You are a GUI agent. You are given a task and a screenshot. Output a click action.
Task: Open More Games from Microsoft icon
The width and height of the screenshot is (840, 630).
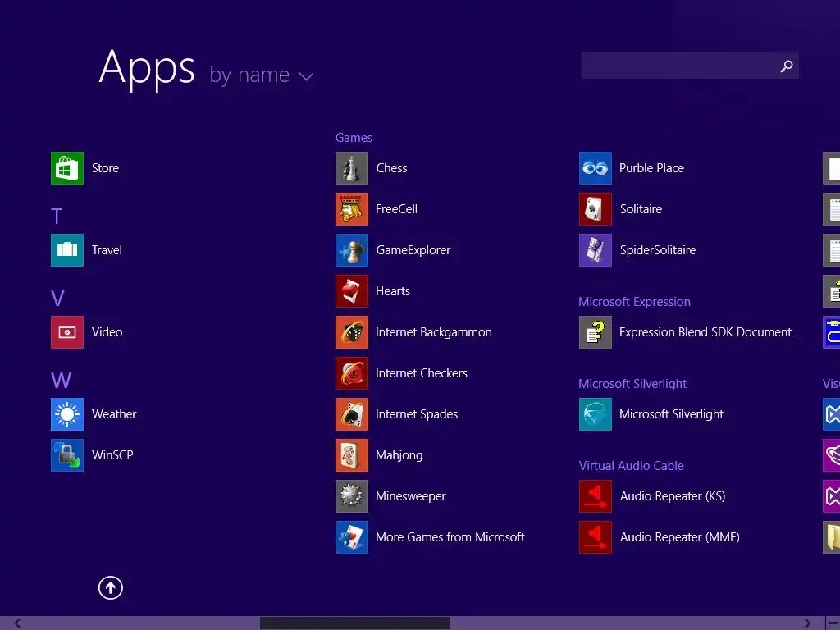tap(352, 537)
